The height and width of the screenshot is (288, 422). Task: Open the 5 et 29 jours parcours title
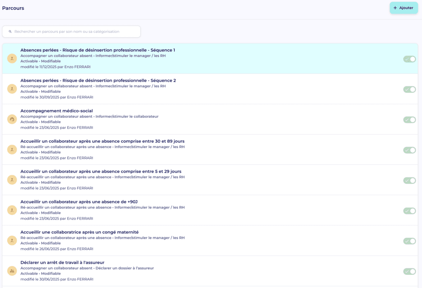click(101, 171)
